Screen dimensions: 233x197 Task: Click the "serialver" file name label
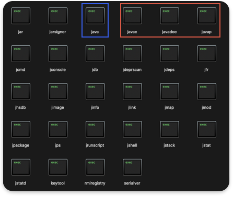point(132,183)
